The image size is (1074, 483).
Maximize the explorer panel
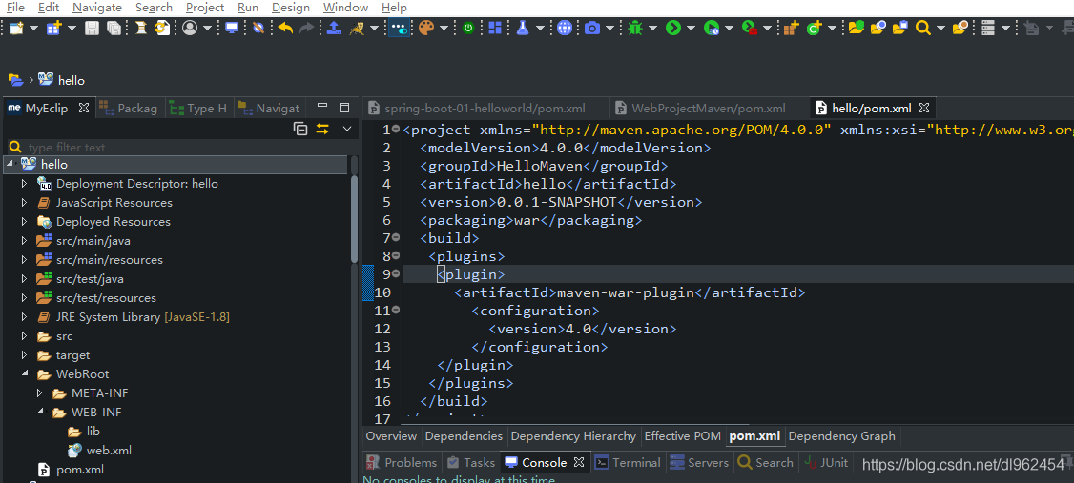[344, 108]
